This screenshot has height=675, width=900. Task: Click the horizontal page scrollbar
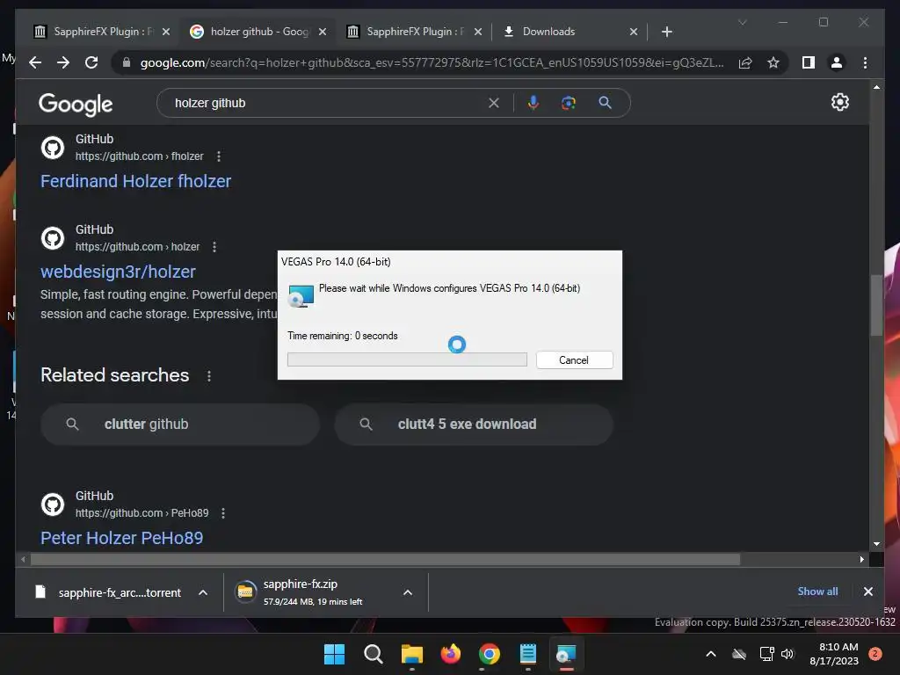[x=385, y=559]
